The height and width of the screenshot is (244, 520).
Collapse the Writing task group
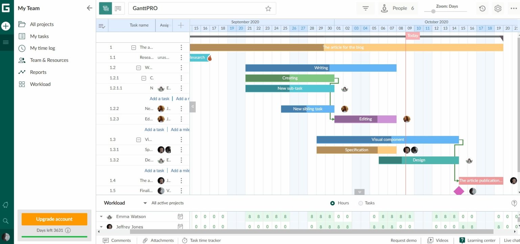[138, 68]
